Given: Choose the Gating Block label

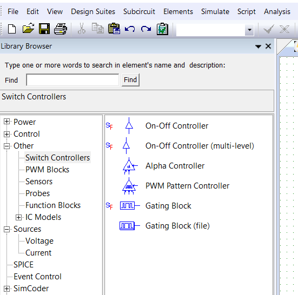Looking at the screenshot, I should point(168,206).
